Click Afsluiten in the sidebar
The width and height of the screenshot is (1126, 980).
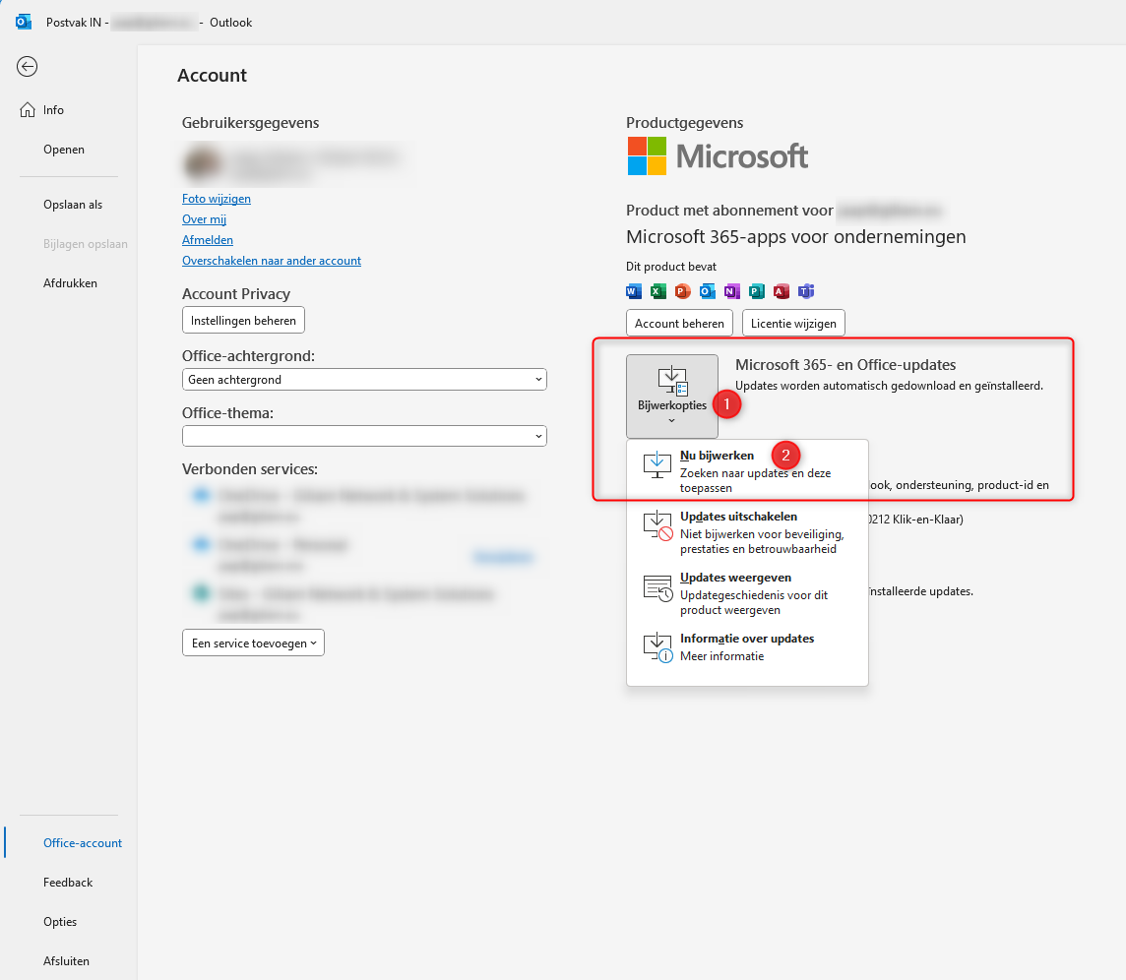(x=67, y=961)
